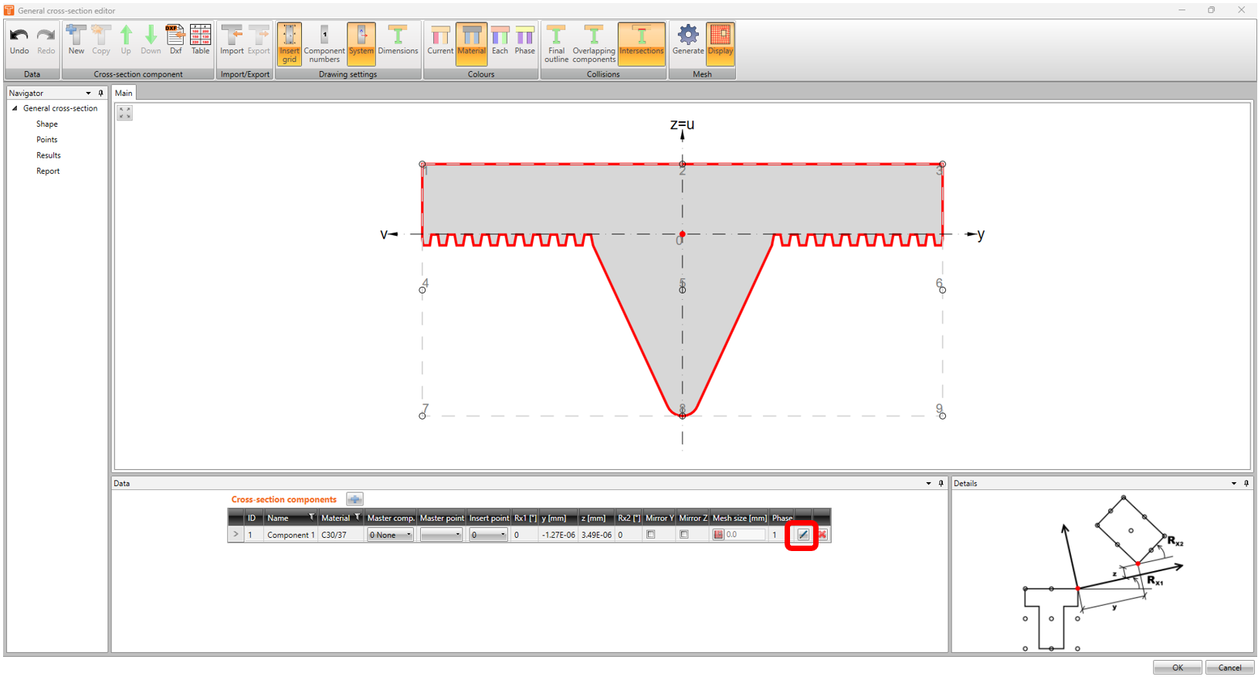Open the Dxf import tool
1258x677 pixels.
coord(175,40)
